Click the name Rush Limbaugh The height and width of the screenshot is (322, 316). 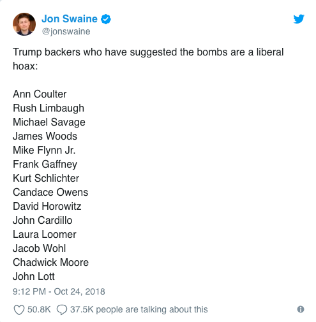tap(49, 108)
